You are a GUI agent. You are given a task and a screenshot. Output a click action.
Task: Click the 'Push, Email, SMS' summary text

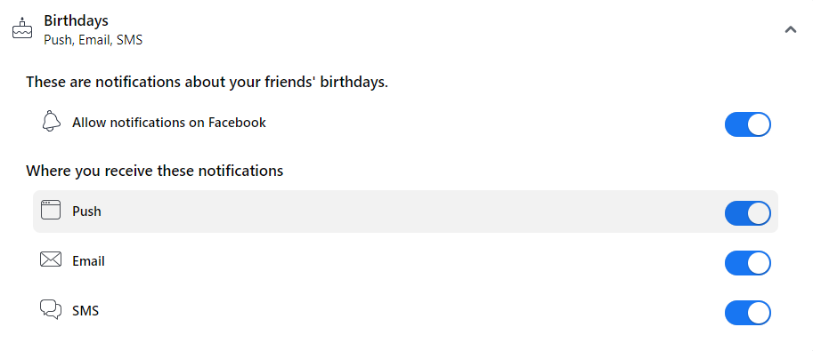(93, 40)
